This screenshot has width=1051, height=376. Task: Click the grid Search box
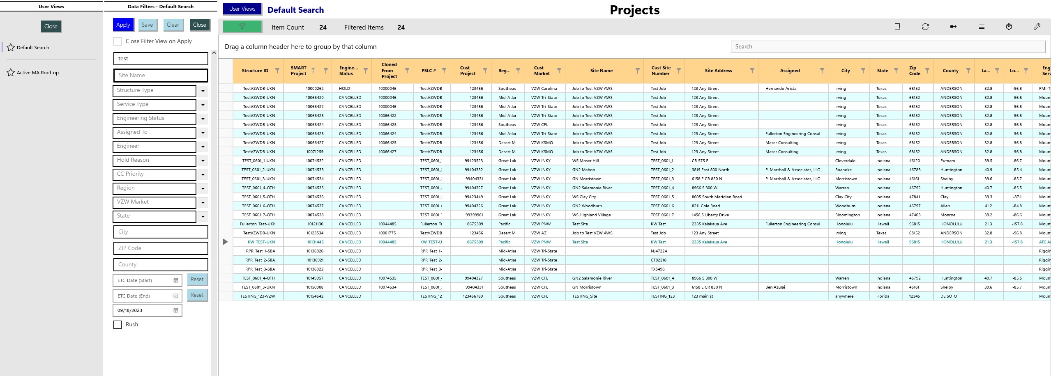pyautogui.click(x=888, y=46)
